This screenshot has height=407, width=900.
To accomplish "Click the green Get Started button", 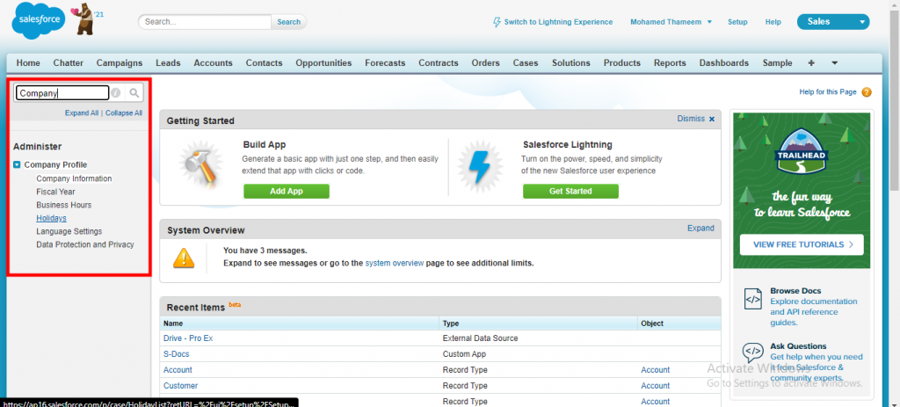I will pos(570,191).
